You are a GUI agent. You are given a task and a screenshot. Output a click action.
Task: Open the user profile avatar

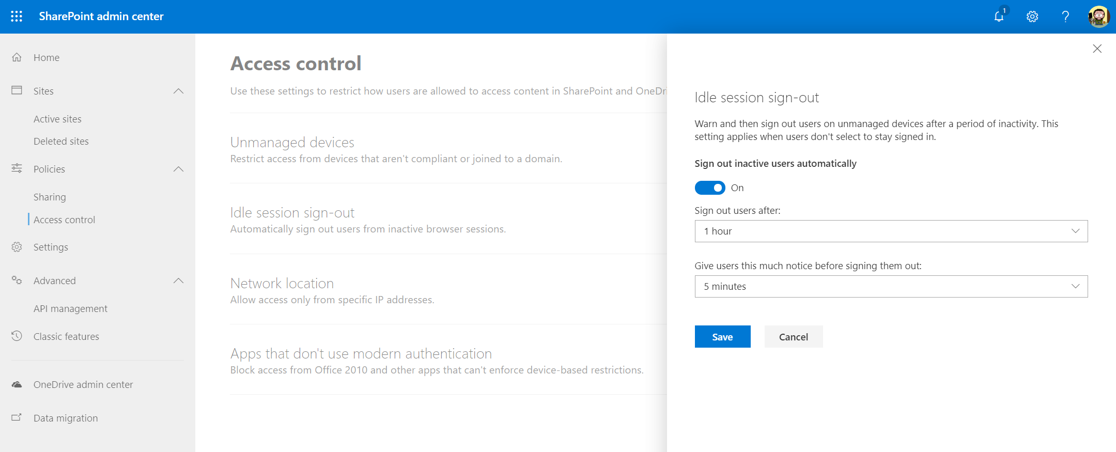[1098, 17]
